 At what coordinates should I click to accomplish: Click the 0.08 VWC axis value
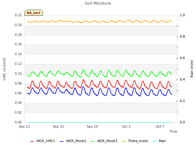[x=18, y=83]
